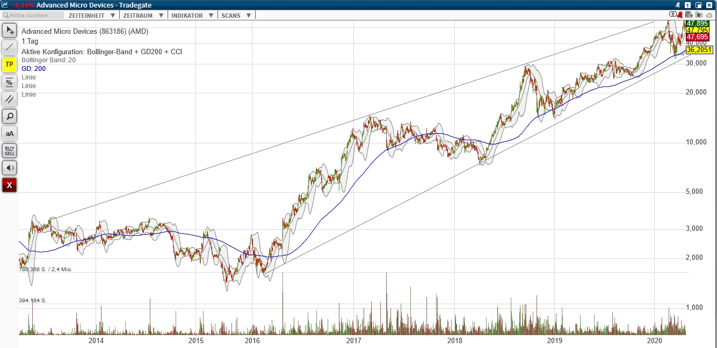Click the Advanced Micro Devices (863186) (AMD) heading
Screen dimensions: 717x348
point(85,32)
